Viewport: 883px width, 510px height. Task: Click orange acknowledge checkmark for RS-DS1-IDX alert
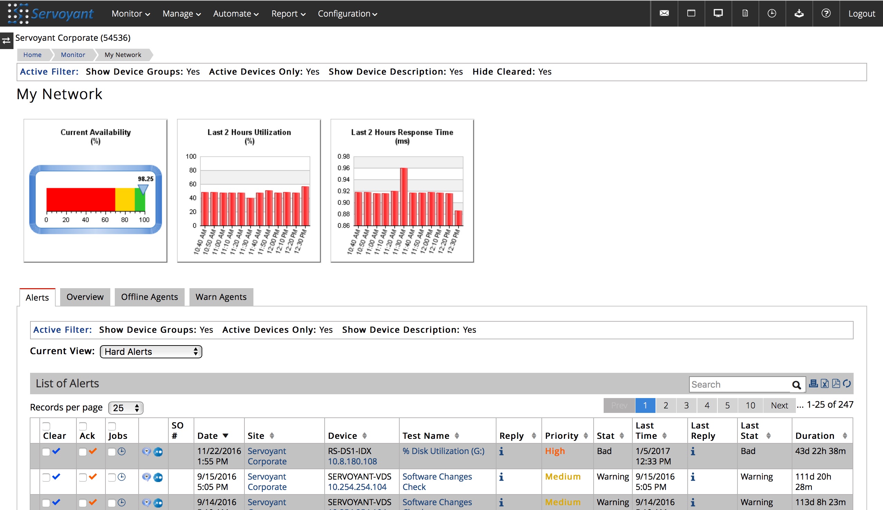[x=93, y=451]
